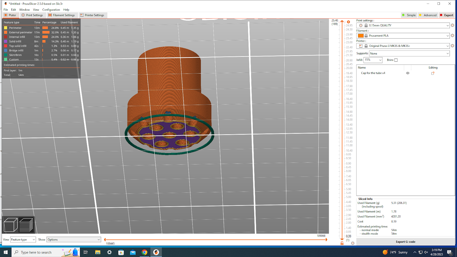The height and width of the screenshot is (257, 457).
Task: Open the Infill 15% dropdown
Action: tap(373, 60)
